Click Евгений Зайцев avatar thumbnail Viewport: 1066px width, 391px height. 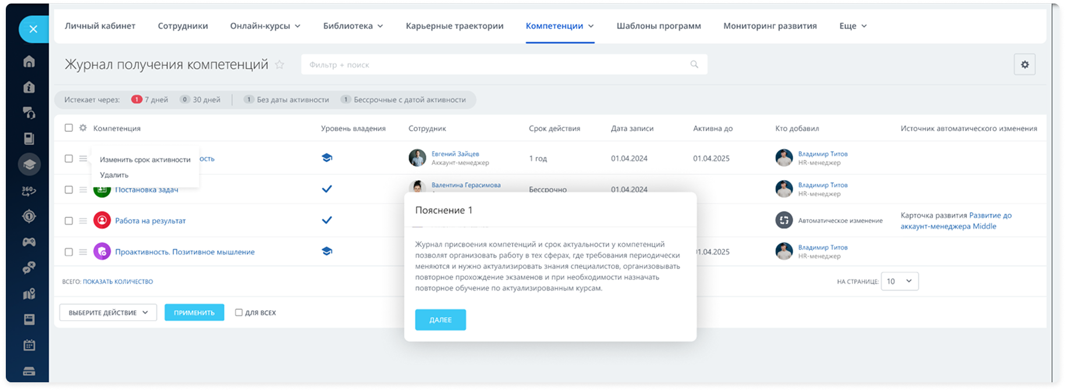pyautogui.click(x=417, y=158)
